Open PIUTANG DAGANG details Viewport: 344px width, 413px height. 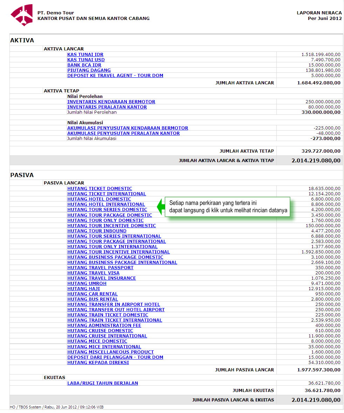(89, 70)
